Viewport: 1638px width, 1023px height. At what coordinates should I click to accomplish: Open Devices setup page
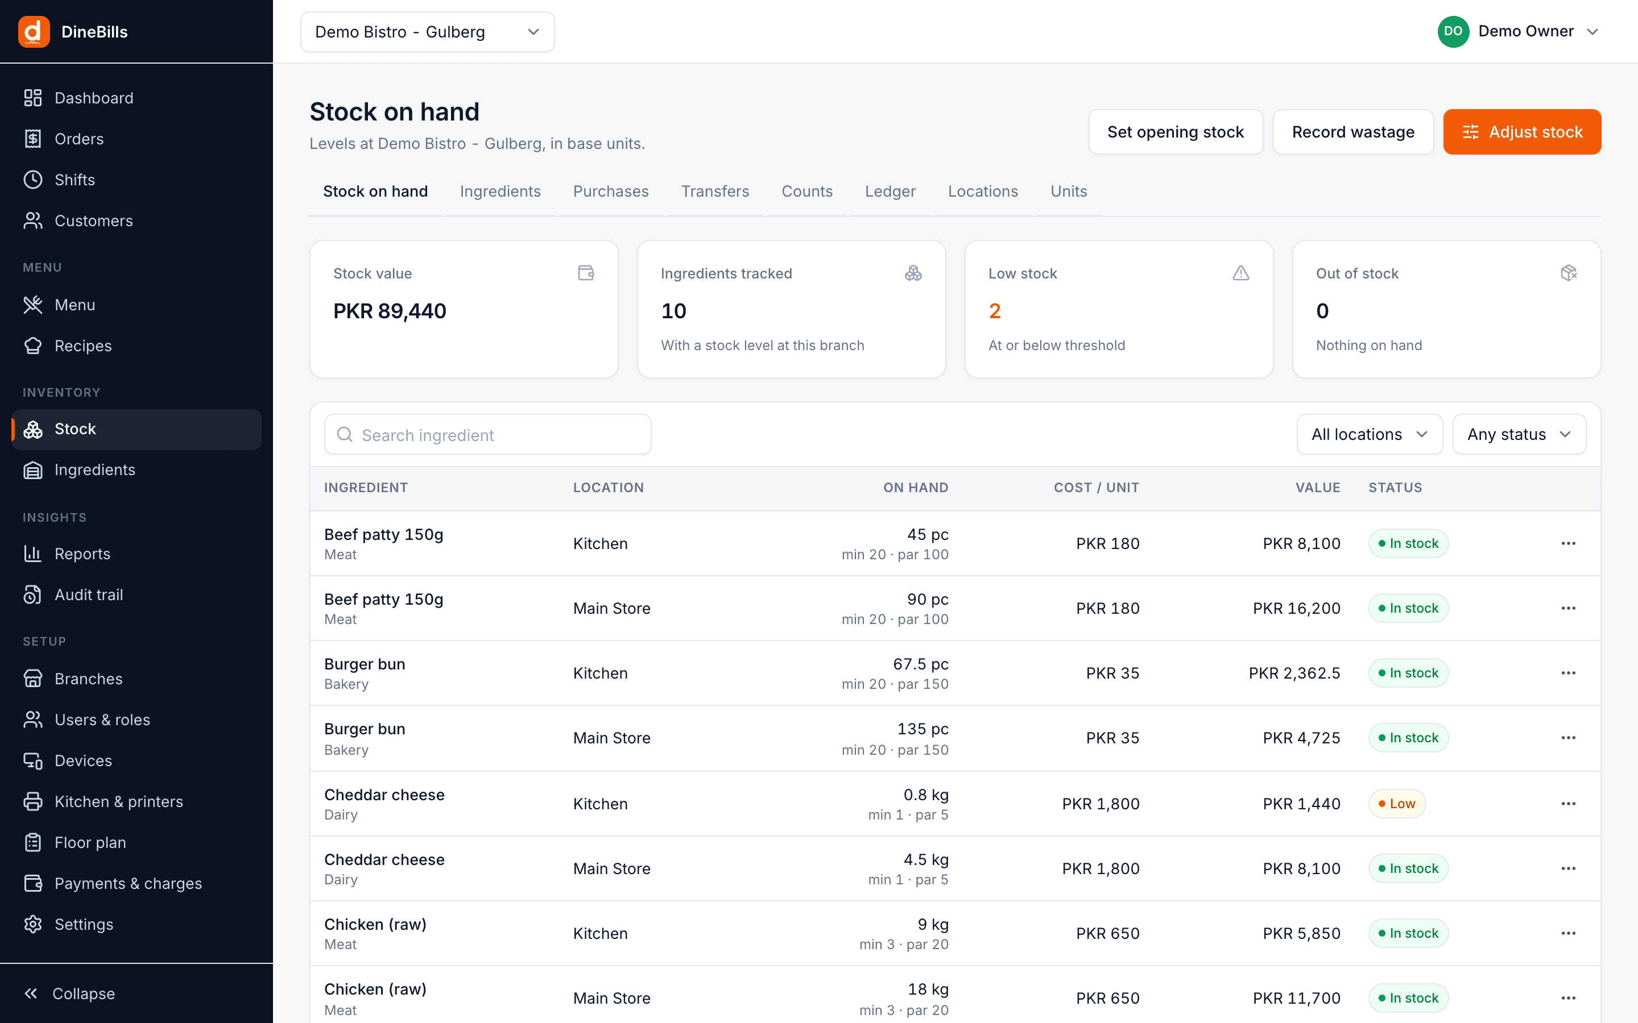coord(136,760)
